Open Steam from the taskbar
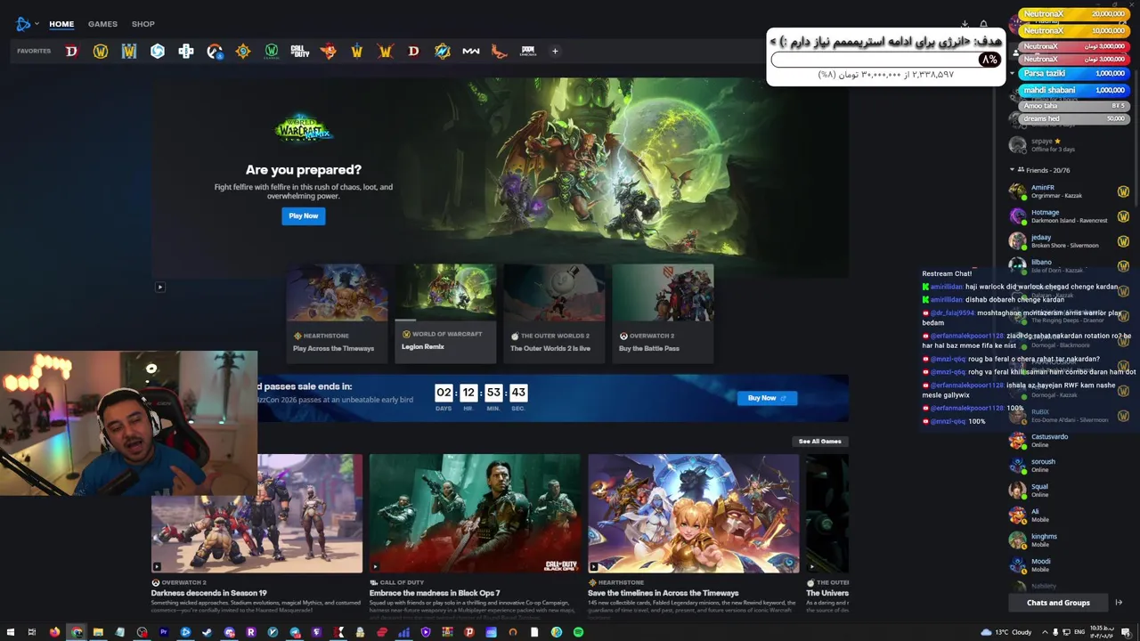The width and height of the screenshot is (1140, 641). 208,632
